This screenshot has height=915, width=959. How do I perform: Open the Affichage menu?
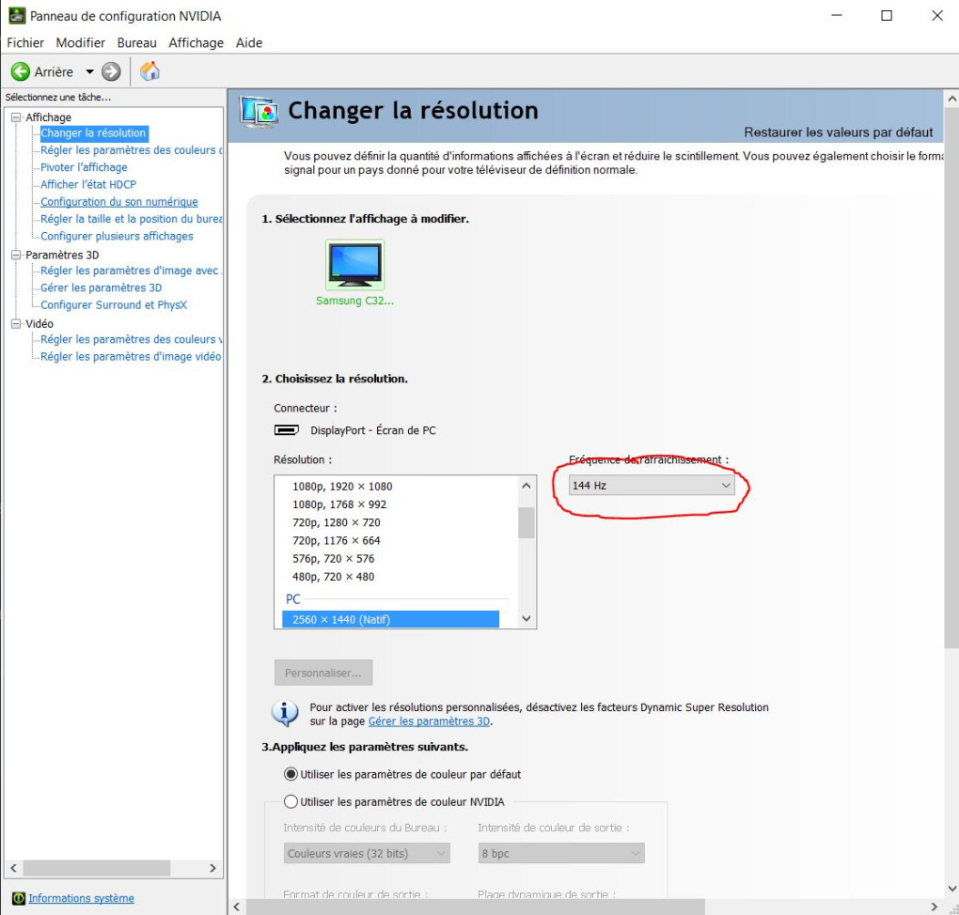point(196,43)
